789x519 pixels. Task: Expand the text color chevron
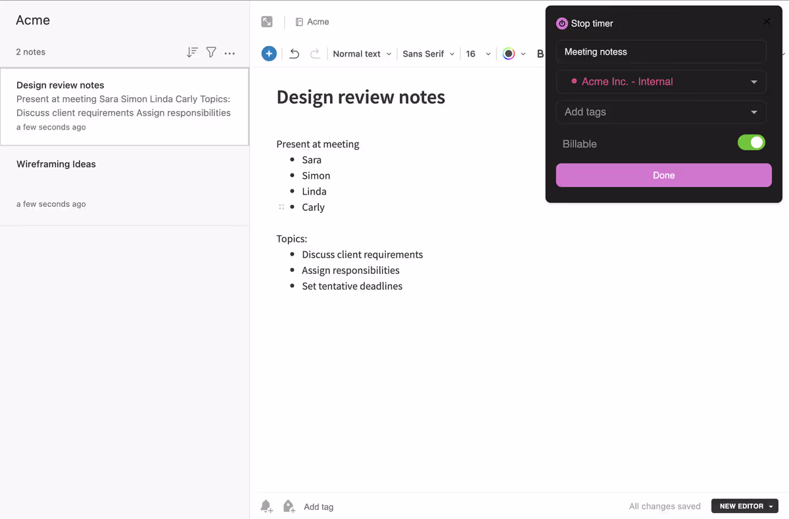tap(523, 54)
